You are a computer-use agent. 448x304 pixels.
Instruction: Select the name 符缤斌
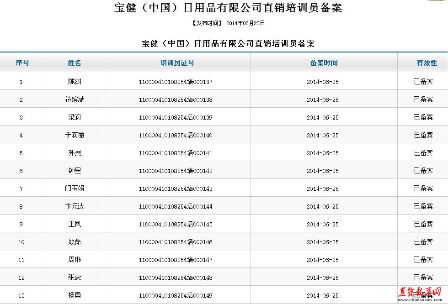(x=75, y=99)
